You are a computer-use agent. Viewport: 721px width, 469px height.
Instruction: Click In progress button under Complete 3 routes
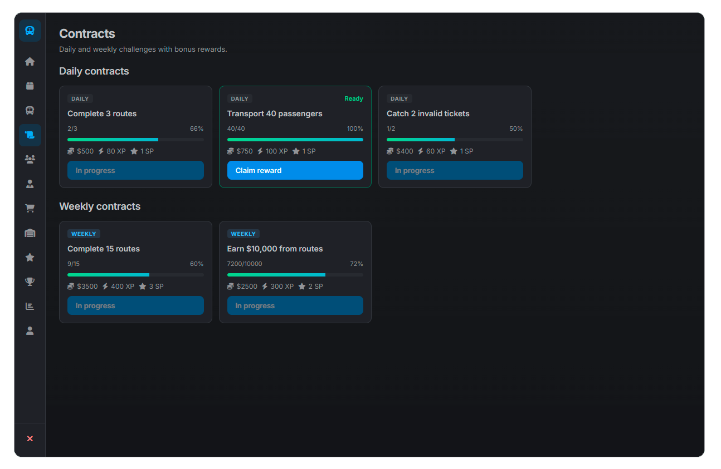135,170
